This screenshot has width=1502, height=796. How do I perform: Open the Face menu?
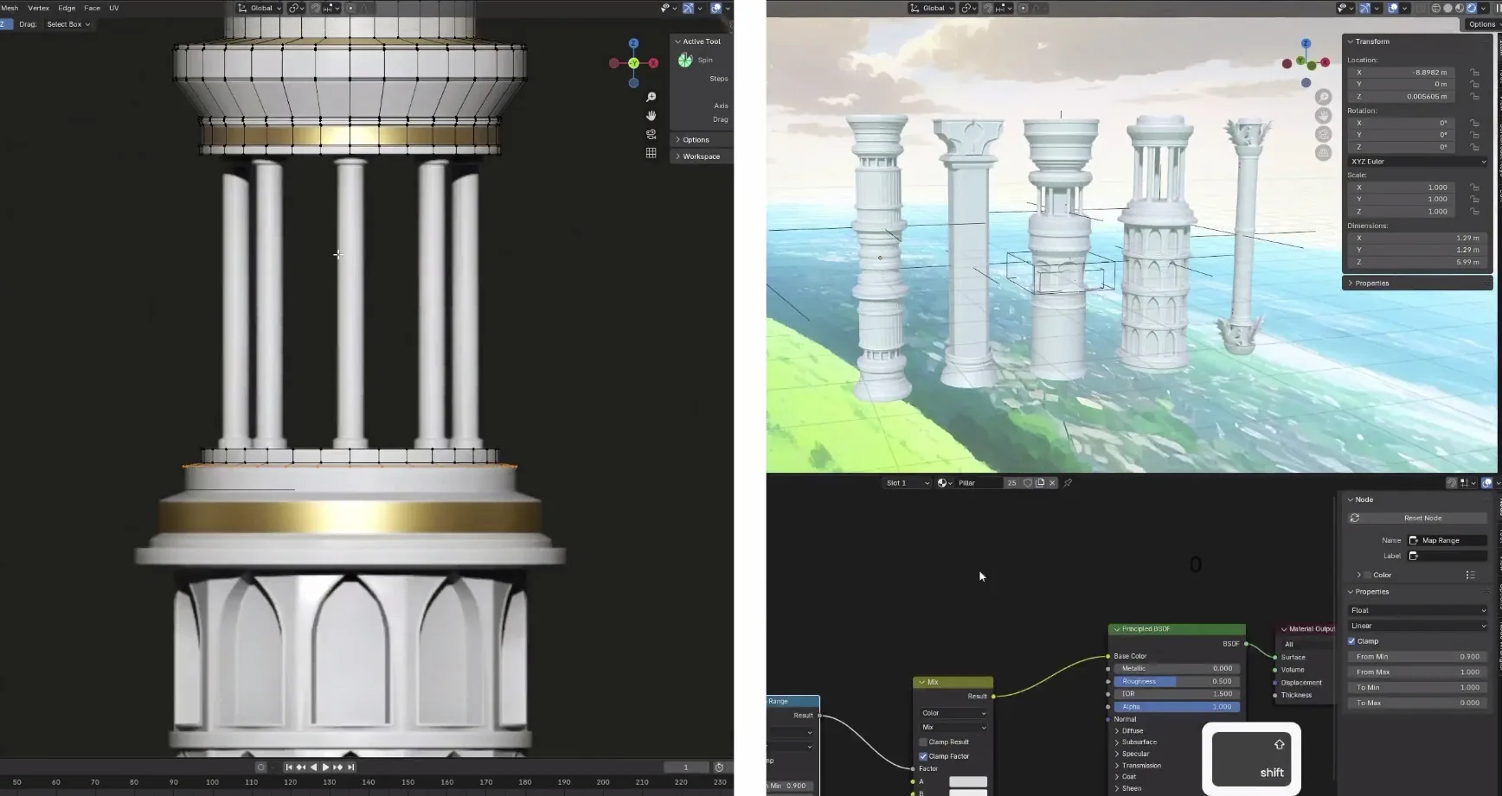point(92,8)
